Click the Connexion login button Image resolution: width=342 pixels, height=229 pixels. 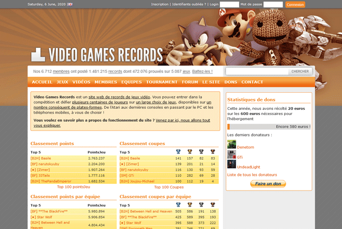click(295, 5)
